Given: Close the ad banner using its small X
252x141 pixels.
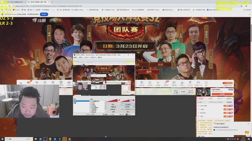Looking at the screenshot, I should 232,89.
